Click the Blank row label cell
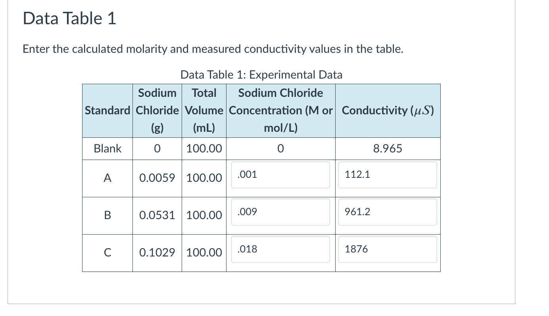549x316 pixels. tap(107, 148)
